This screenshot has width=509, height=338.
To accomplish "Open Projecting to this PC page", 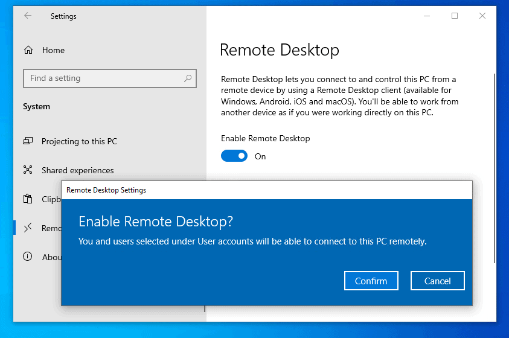I will (x=79, y=141).
